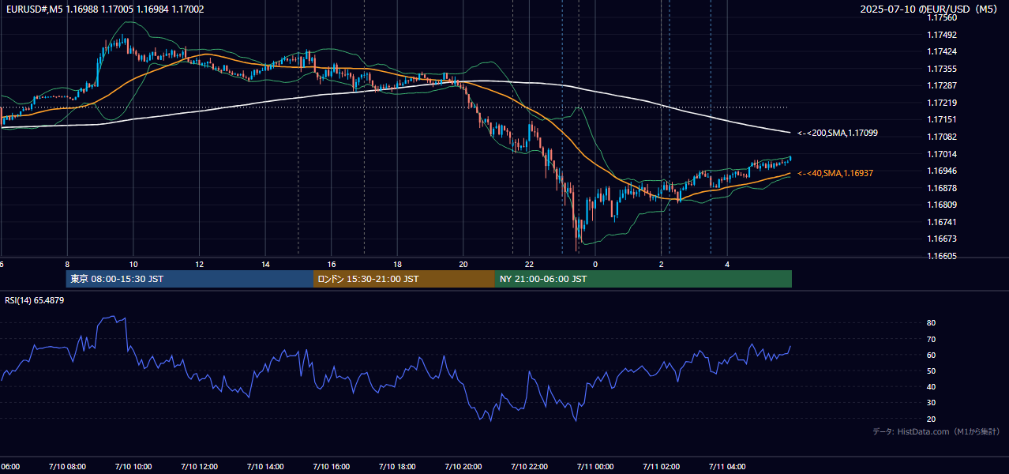Select hour label 16 under the price chart
Screen dimensions: 1009x474
(332, 264)
